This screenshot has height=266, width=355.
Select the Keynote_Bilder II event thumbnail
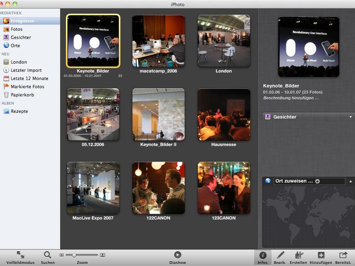[x=159, y=114]
